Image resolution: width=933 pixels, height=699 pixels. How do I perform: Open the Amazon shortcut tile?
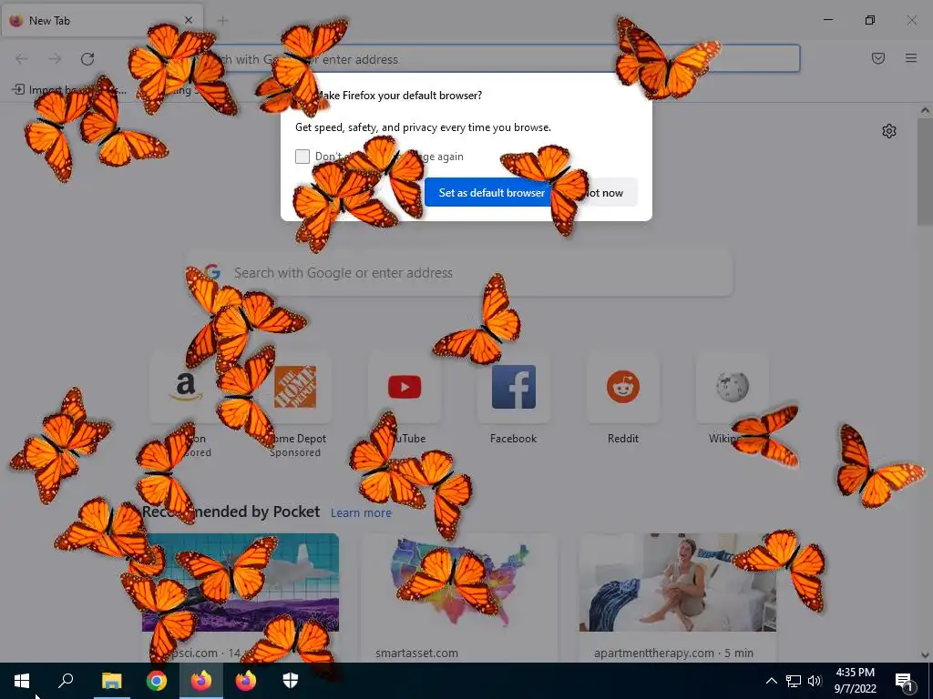(186, 387)
